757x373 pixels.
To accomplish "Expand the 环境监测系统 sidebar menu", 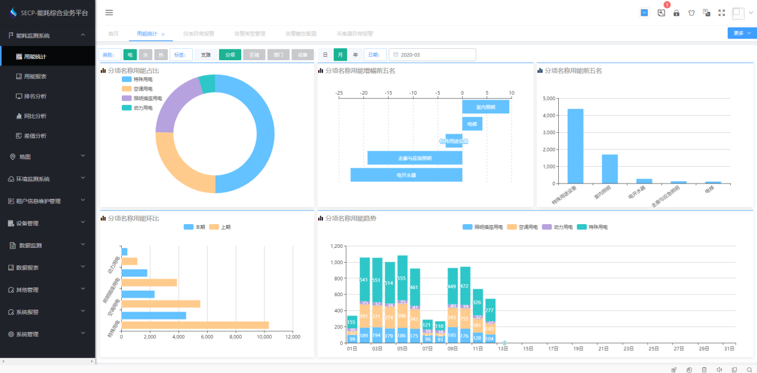I will [x=48, y=179].
